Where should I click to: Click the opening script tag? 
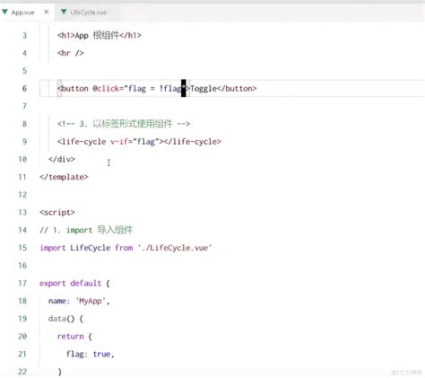(x=57, y=213)
